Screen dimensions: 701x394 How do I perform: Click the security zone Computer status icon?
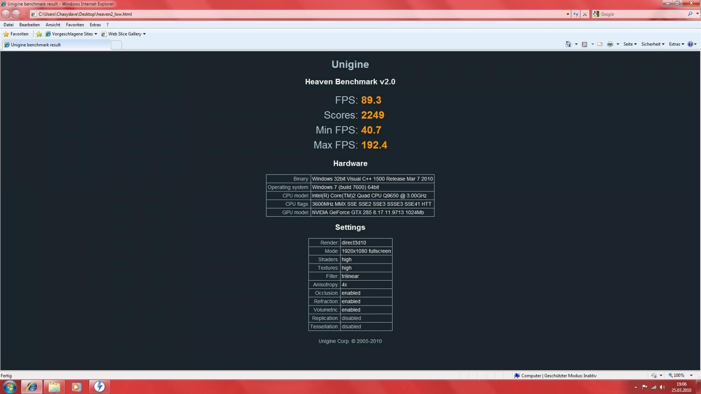coord(517,376)
